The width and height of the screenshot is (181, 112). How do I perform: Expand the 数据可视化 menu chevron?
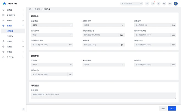[23, 15]
